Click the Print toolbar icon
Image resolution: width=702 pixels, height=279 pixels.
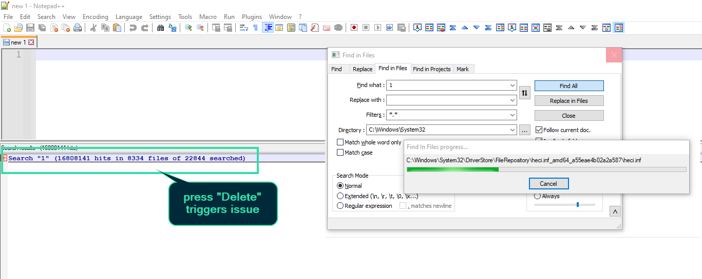78,28
